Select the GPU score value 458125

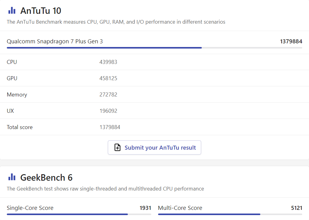point(108,78)
